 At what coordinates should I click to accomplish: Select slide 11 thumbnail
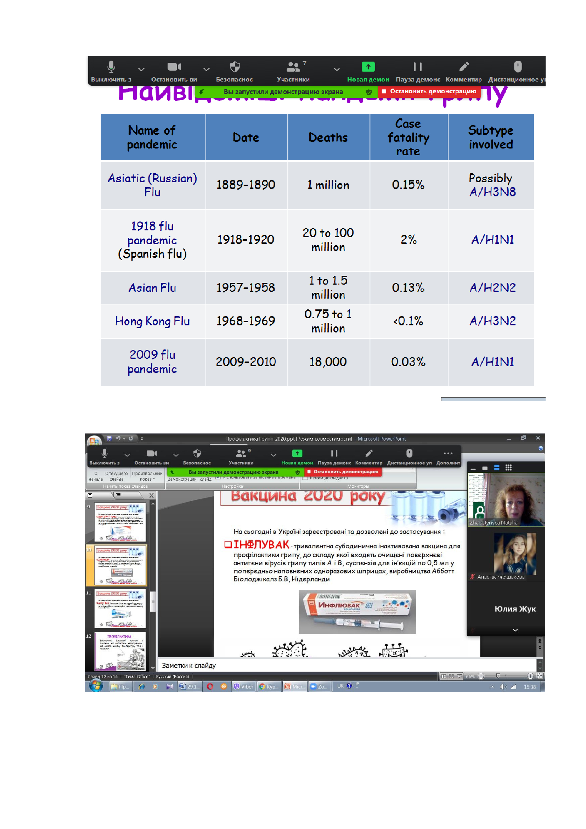[120, 609]
